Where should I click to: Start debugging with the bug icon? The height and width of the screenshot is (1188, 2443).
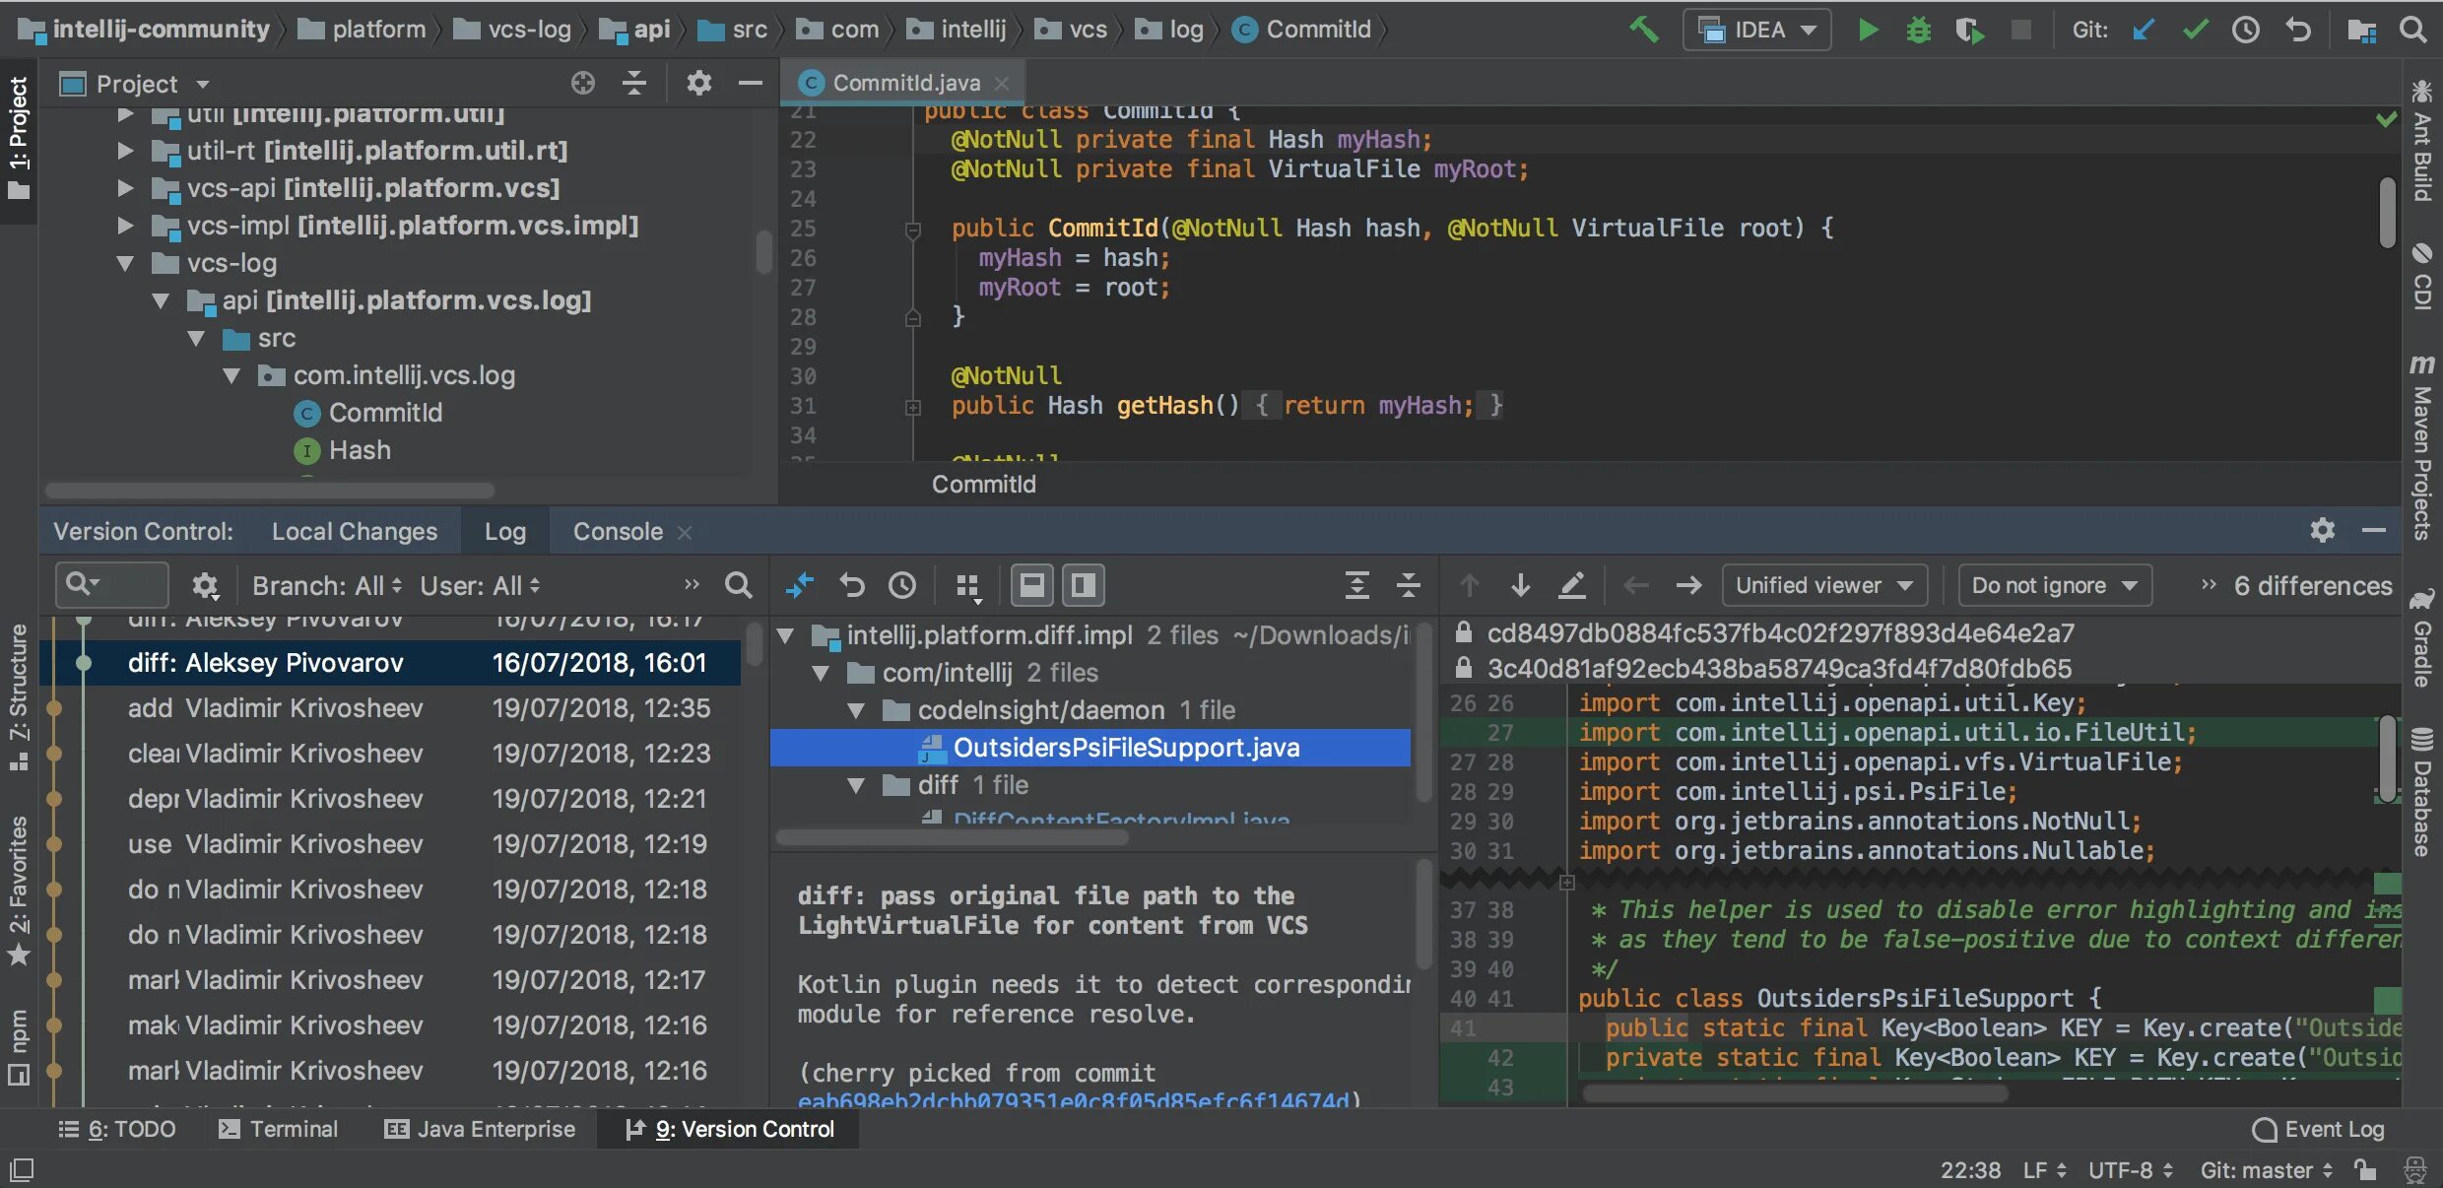pos(1918,30)
